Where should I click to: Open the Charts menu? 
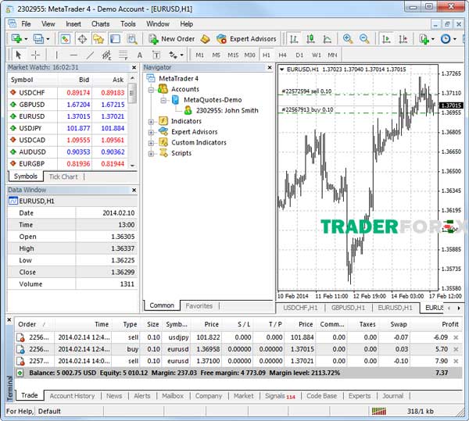[x=101, y=24]
